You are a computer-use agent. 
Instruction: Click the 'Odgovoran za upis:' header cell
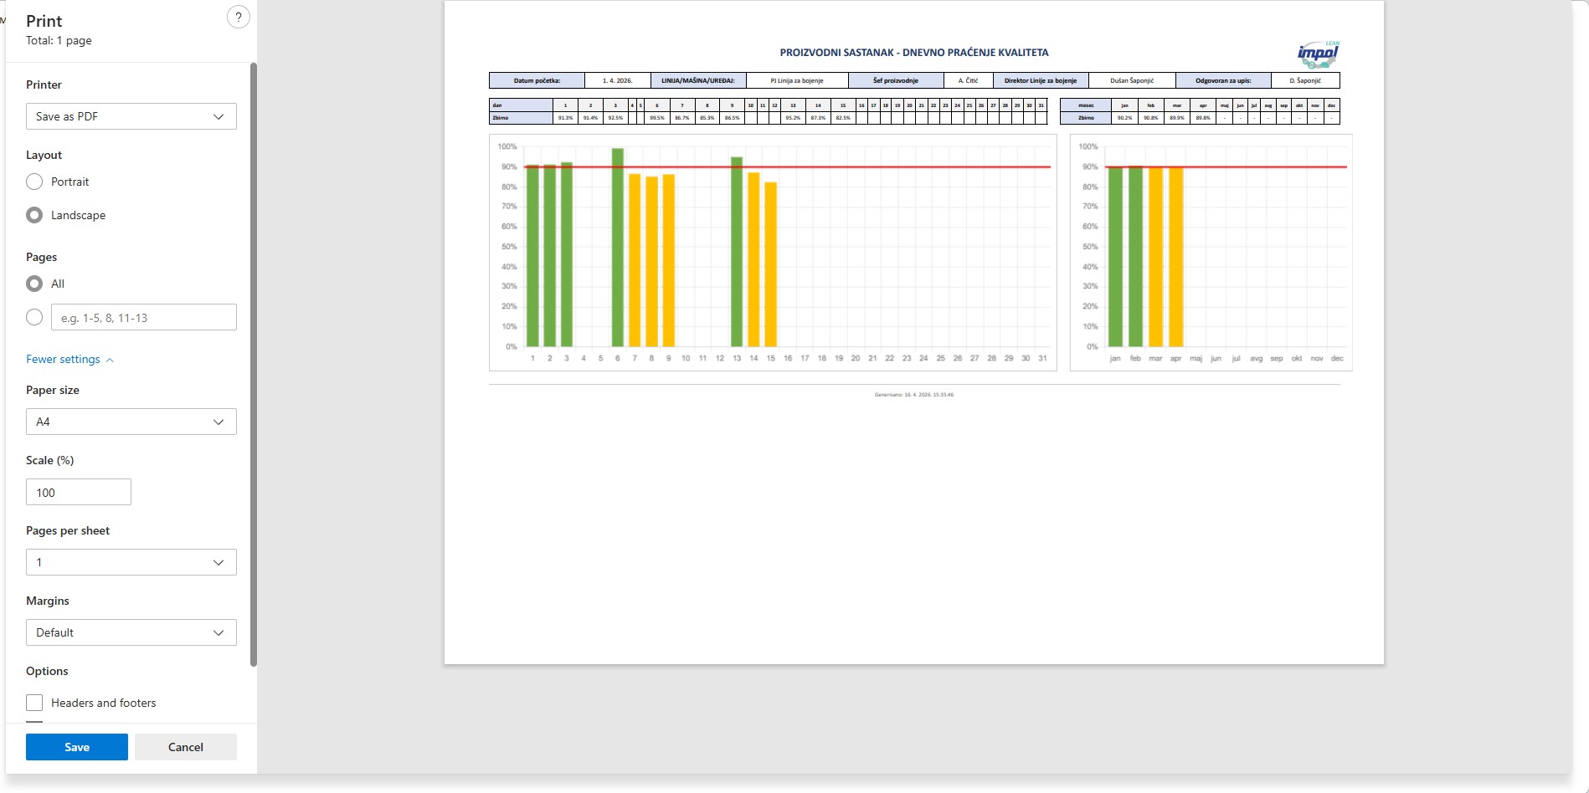1223,80
